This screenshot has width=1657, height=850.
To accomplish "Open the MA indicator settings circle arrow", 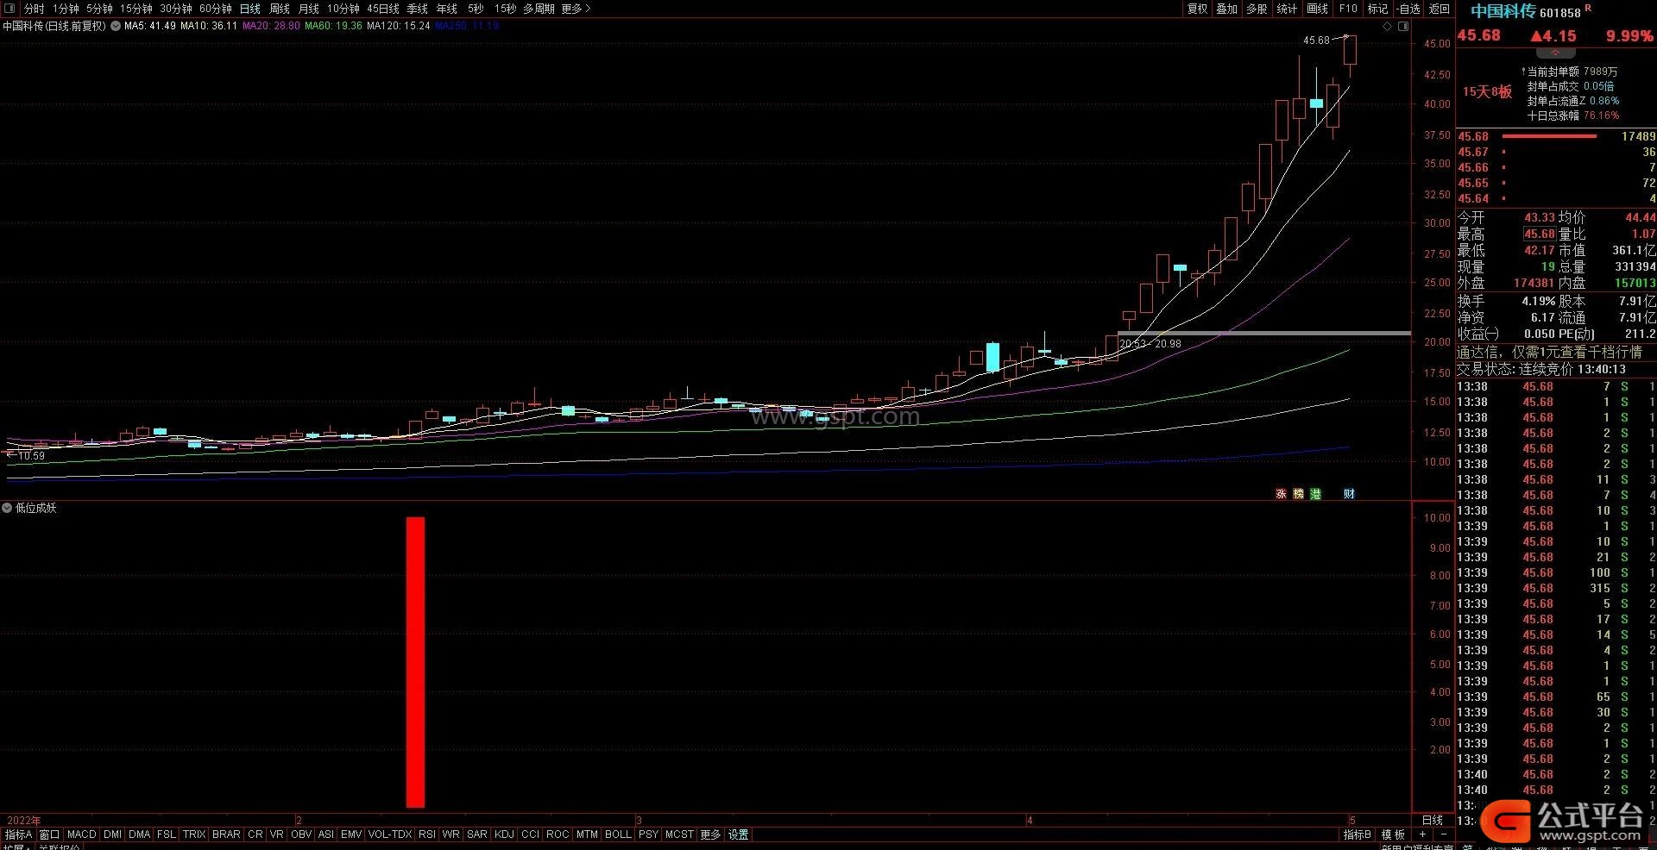I will pyautogui.click(x=116, y=26).
